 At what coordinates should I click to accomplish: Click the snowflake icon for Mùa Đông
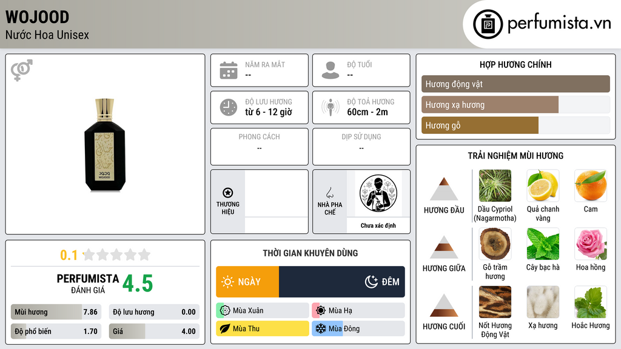(321, 328)
